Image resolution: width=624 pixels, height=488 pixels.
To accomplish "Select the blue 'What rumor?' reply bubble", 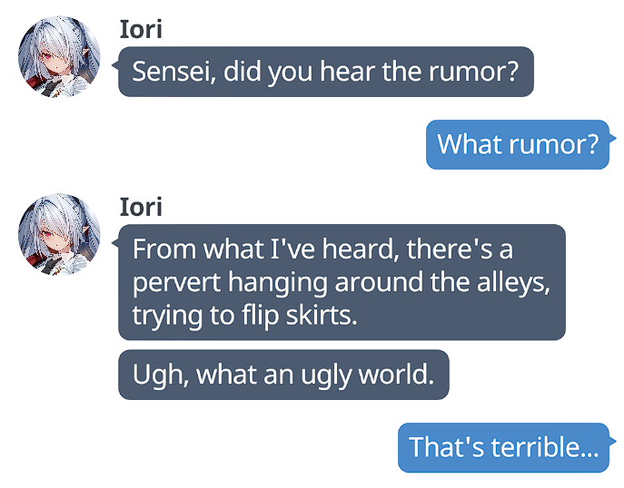I will [x=518, y=144].
